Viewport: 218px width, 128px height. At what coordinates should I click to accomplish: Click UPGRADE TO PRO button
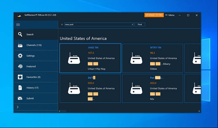pos(154,15)
